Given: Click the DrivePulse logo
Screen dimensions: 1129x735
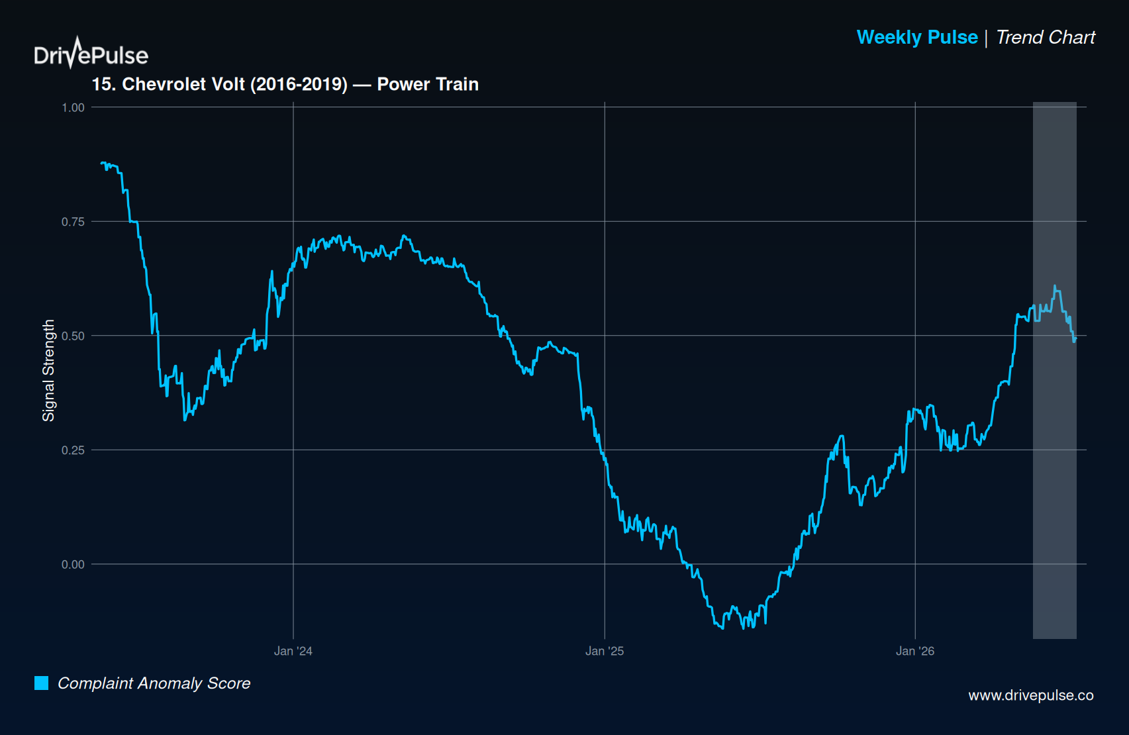Looking at the screenshot, I should coord(91,53).
